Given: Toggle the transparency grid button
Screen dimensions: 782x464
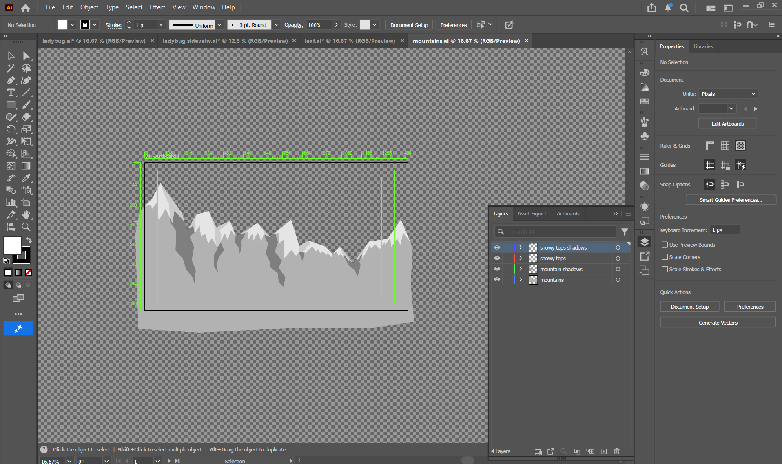Looking at the screenshot, I should click(740, 146).
